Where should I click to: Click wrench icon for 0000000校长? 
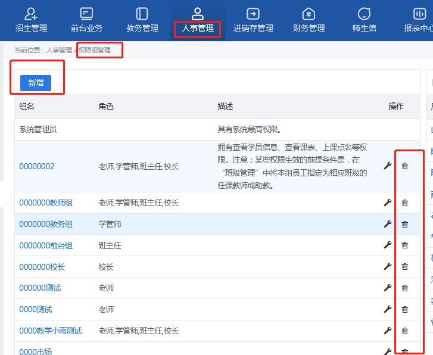coord(388,266)
